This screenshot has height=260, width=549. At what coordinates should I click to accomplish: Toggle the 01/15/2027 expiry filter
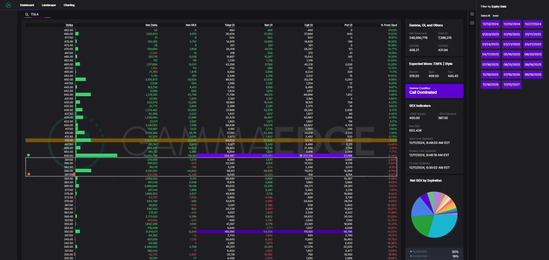click(x=512, y=85)
